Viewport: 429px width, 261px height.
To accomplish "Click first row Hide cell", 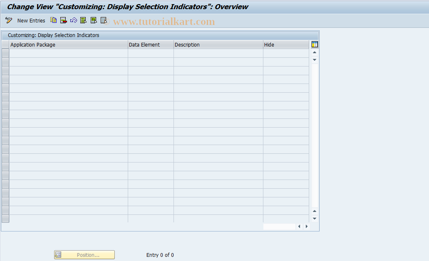I will click(x=286, y=53).
